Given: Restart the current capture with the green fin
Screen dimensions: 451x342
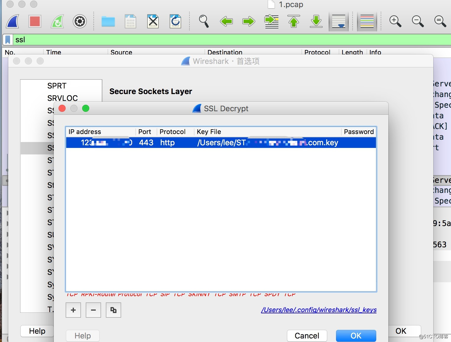Looking at the screenshot, I should tap(57, 21).
